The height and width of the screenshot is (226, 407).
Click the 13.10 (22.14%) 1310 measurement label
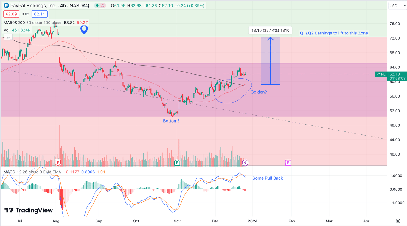coord(270,30)
